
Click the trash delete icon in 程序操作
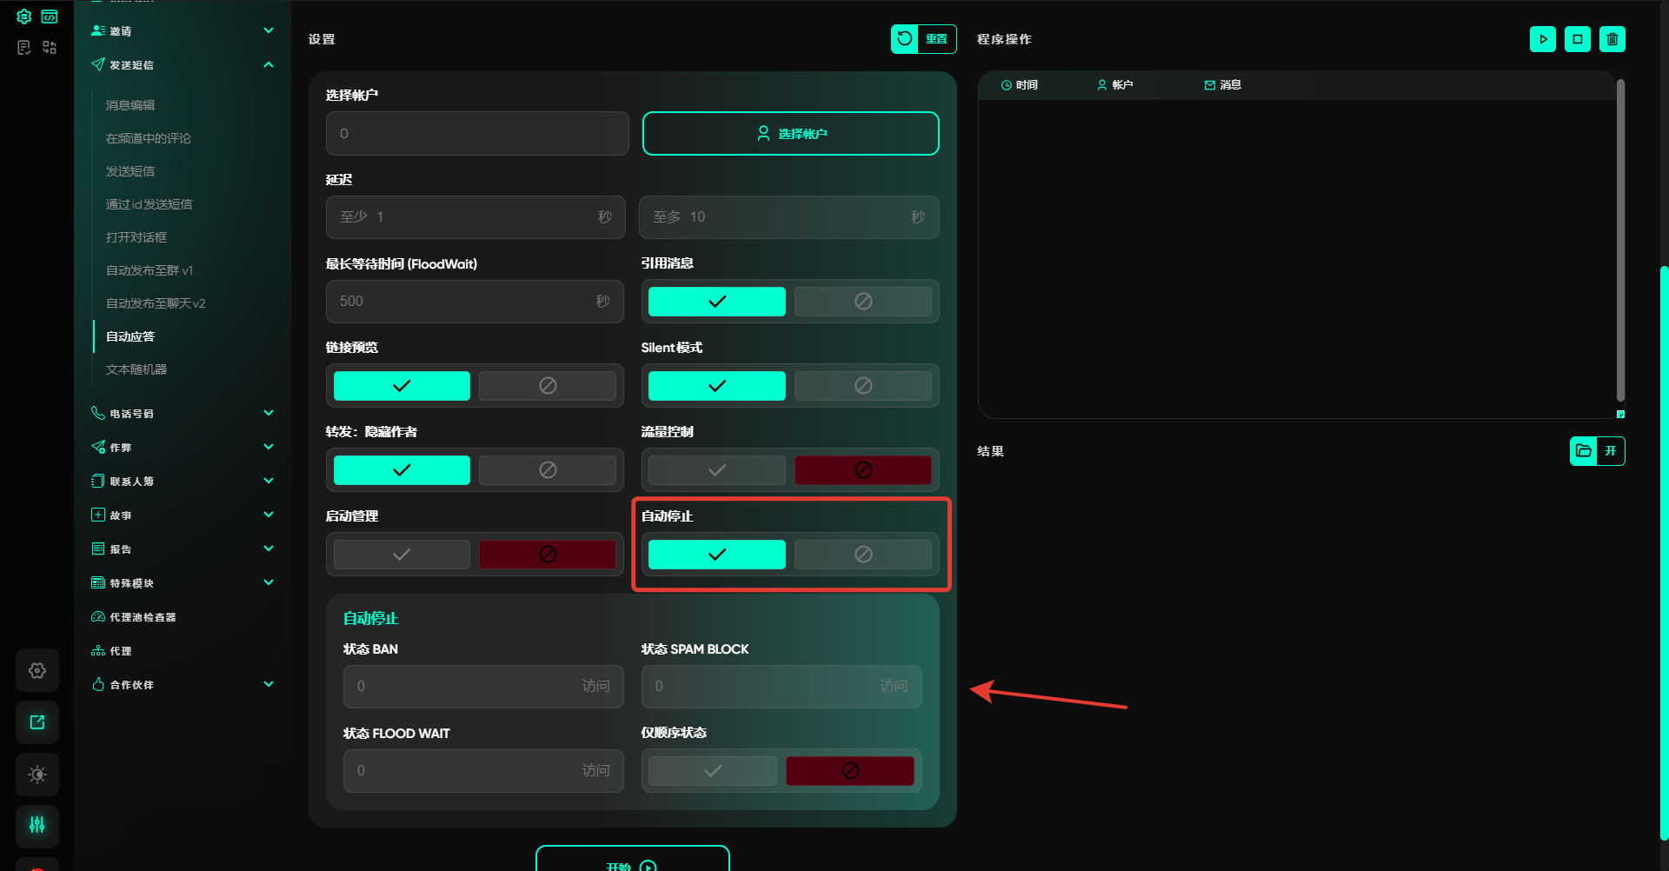tap(1612, 39)
